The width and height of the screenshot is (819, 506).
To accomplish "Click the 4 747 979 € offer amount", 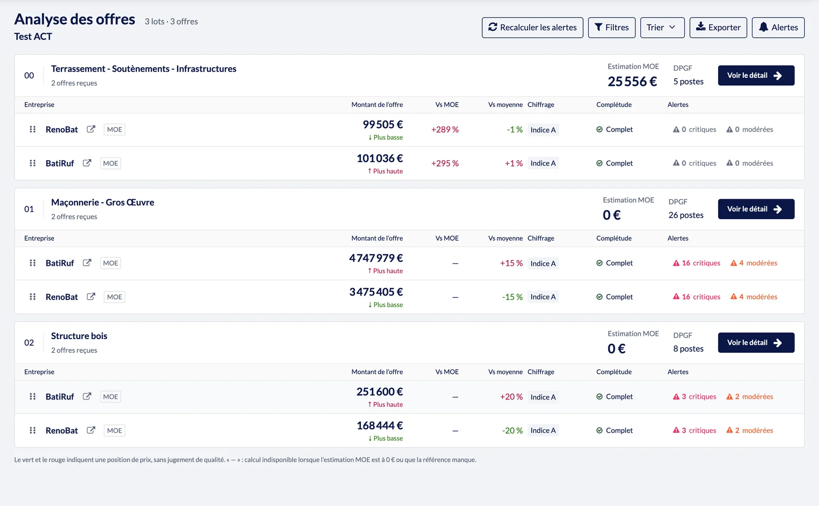I will coord(376,258).
